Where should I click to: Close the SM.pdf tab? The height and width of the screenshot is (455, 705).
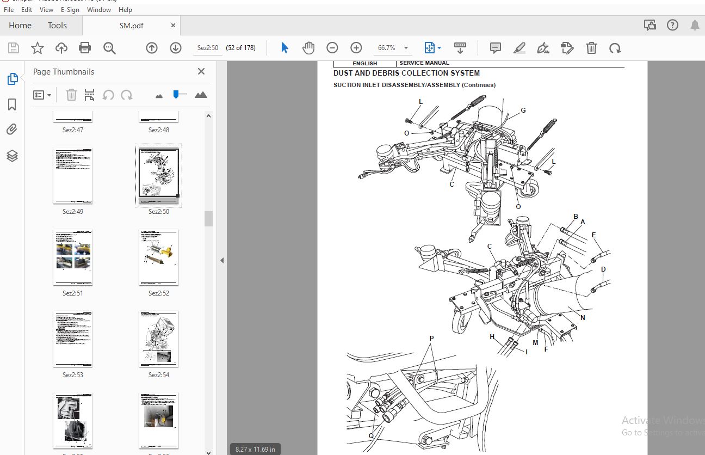[173, 25]
